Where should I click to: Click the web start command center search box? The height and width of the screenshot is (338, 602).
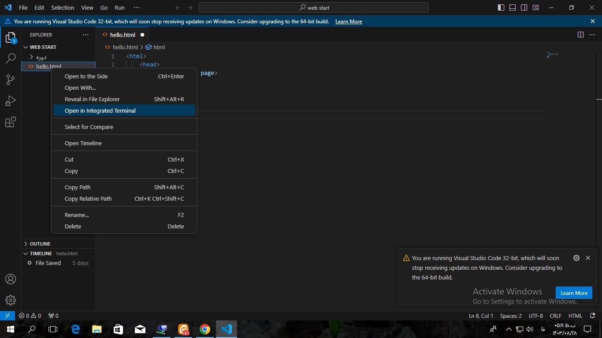coord(313,7)
